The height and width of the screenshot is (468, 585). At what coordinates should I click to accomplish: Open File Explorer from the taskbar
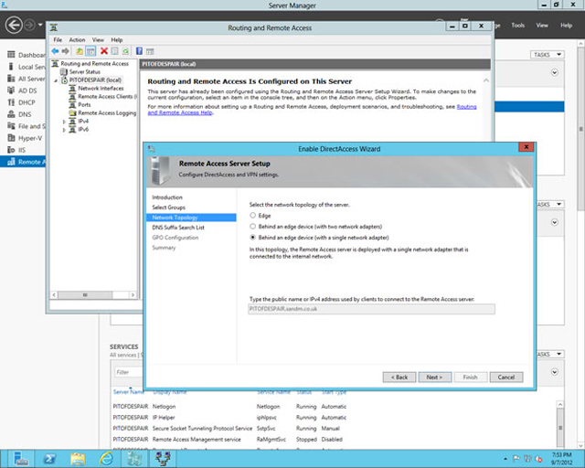[78, 457]
